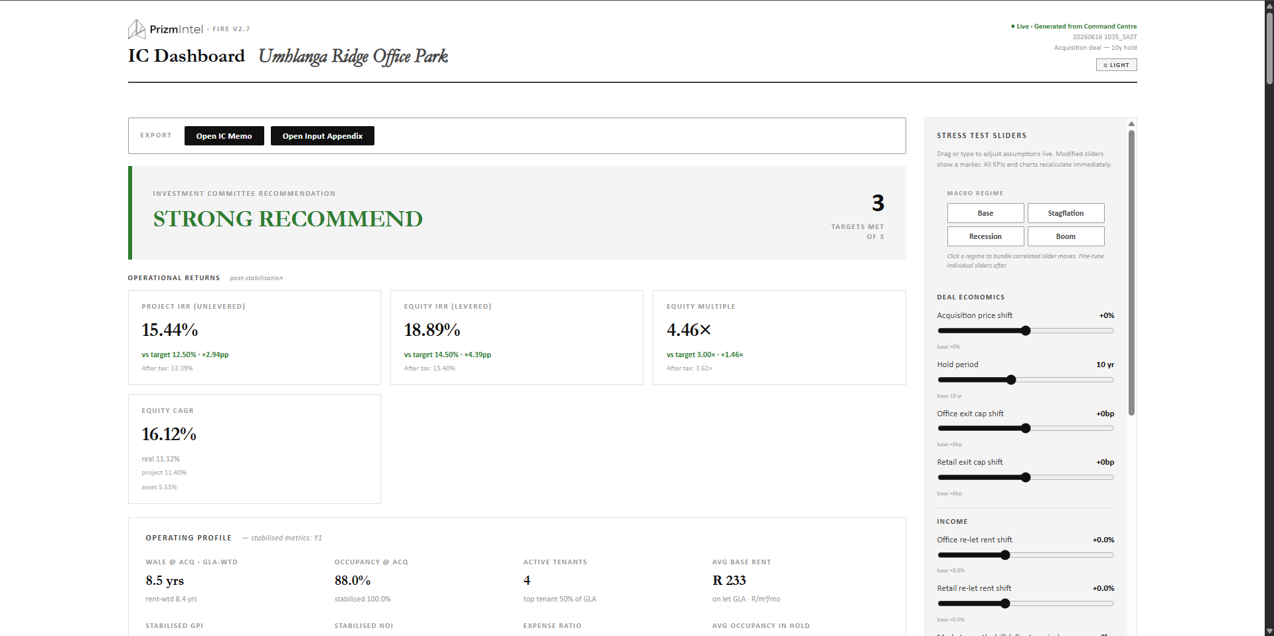Click the Office exit cap shift +0bp value
Screen dimensions: 1274x636
[1105, 414]
